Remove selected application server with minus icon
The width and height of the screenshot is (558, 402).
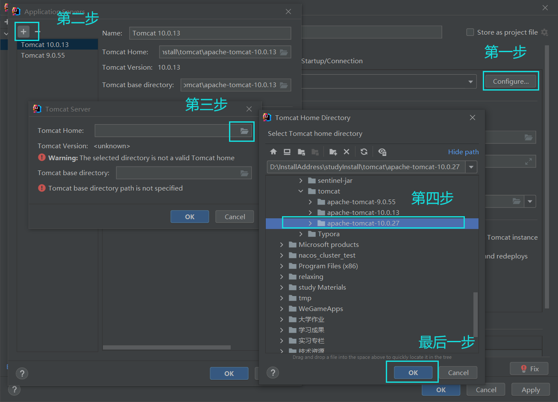point(38,31)
